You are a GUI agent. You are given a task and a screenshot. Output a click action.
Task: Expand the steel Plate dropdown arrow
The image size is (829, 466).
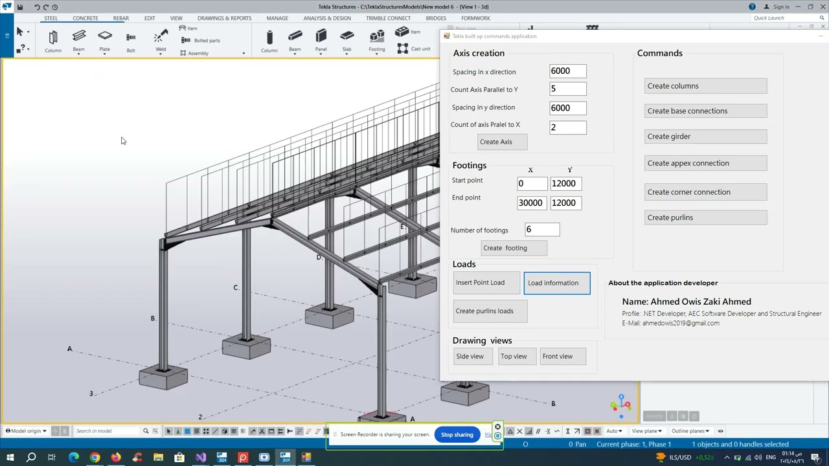point(105,55)
